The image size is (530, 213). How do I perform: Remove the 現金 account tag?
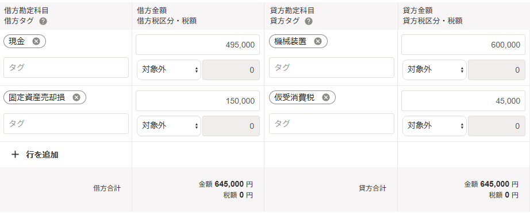(36, 41)
